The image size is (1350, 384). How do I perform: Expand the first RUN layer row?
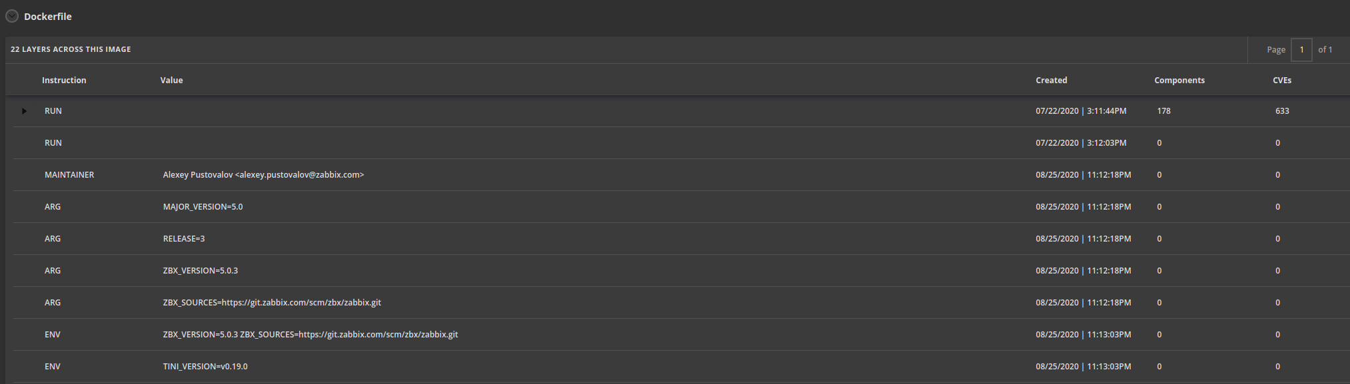click(24, 111)
